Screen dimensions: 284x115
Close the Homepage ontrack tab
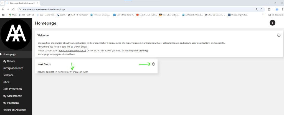click(x=38, y=3)
